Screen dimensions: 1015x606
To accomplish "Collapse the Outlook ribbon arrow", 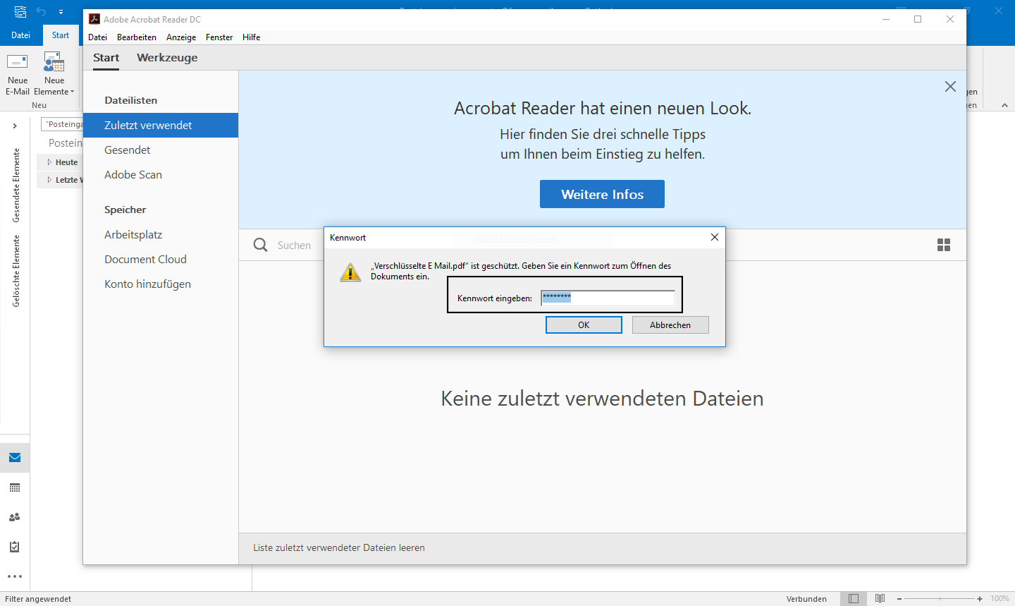I will pos(1004,105).
